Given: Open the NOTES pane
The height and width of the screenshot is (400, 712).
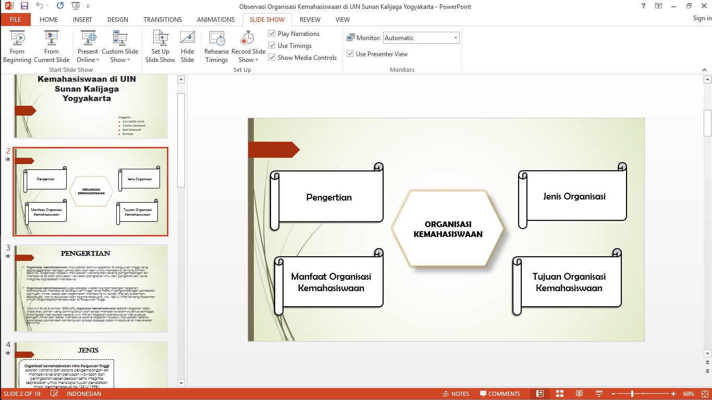Looking at the screenshot, I should coord(456,393).
